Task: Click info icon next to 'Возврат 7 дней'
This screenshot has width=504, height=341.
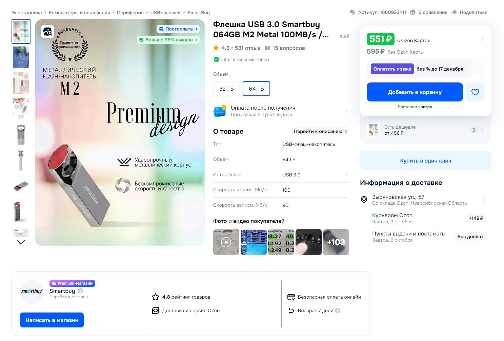Action: (338, 310)
